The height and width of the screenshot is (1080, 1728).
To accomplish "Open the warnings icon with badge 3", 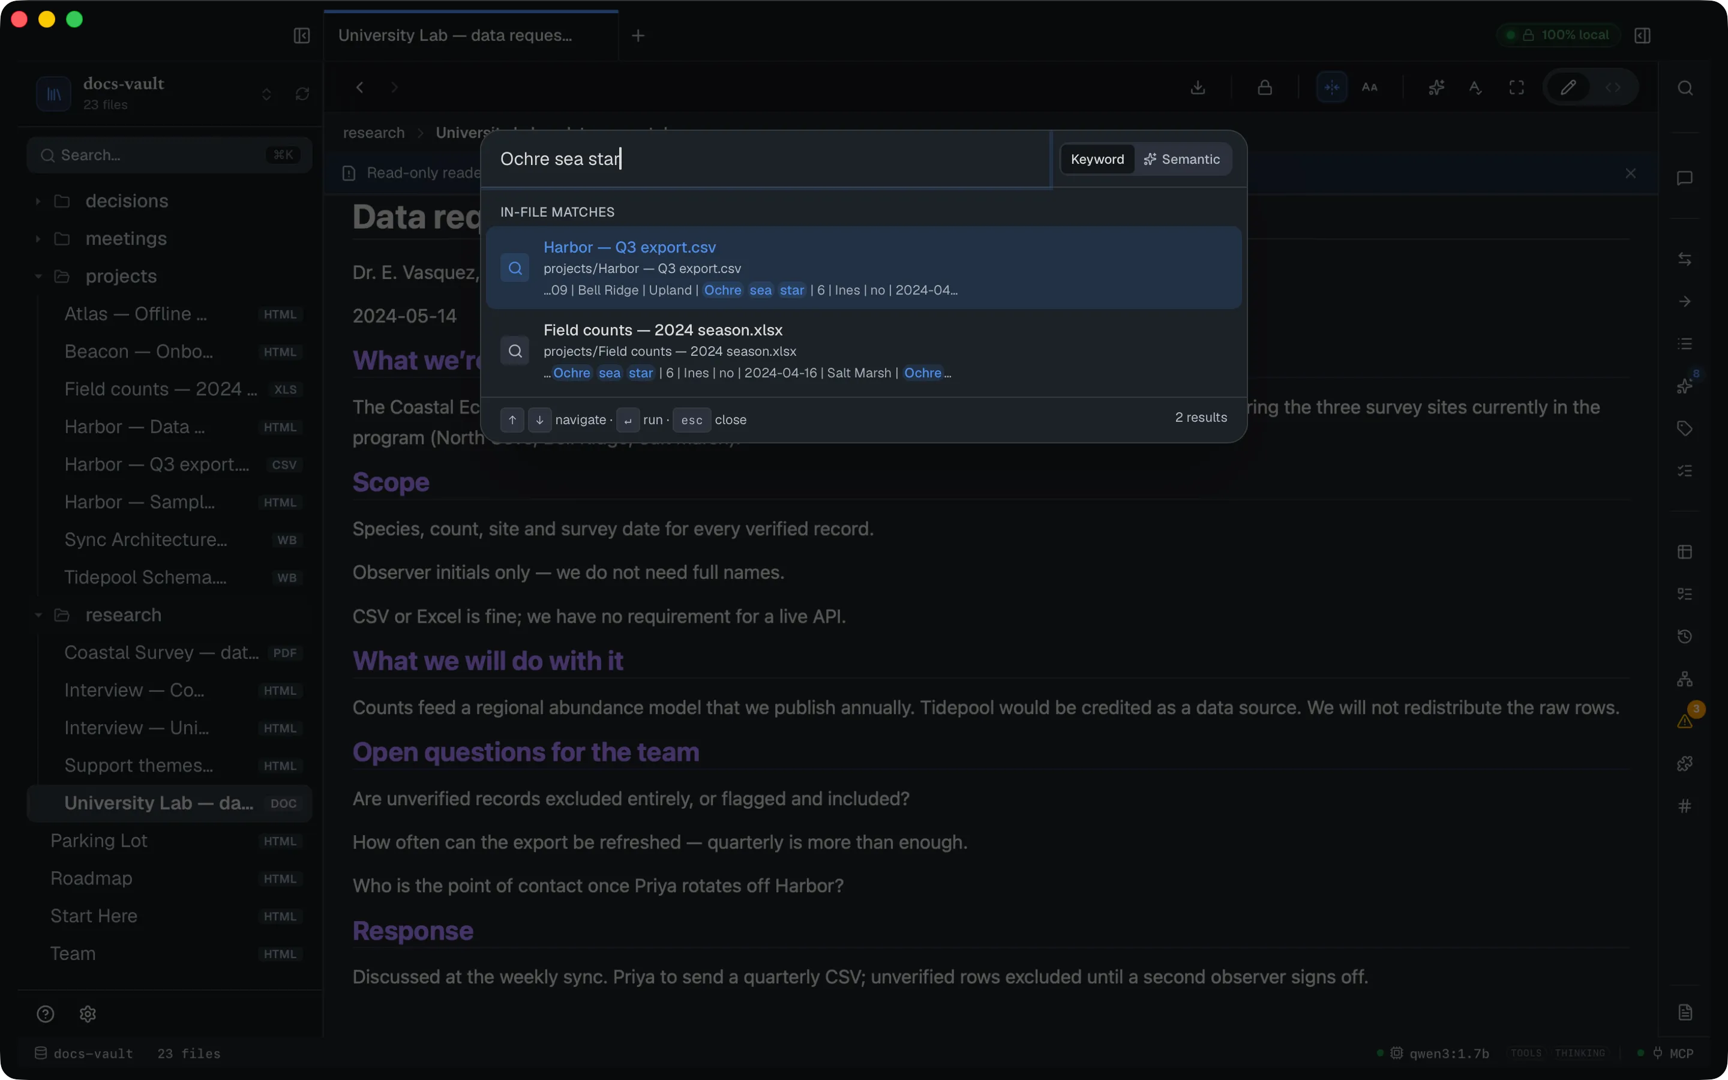I will tap(1687, 719).
